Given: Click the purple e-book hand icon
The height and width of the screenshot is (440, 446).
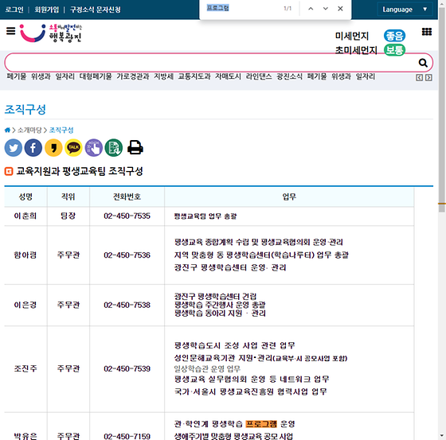Looking at the screenshot, I should 94,148.
